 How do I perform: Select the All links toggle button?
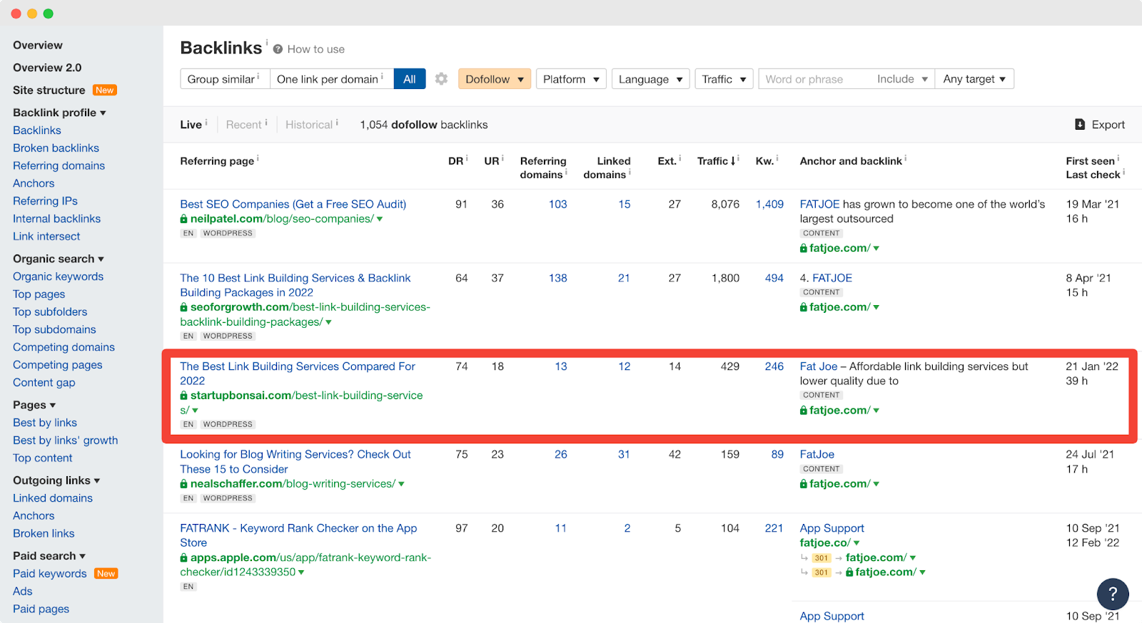coord(409,79)
